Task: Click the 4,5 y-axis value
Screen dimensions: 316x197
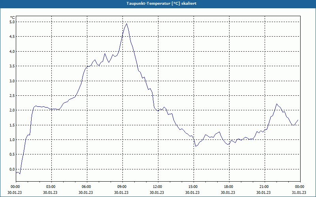Action: point(12,37)
